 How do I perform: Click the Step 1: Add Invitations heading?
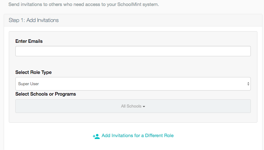click(x=34, y=20)
